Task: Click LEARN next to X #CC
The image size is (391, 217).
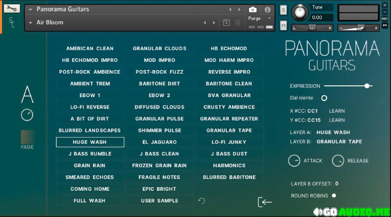Action: pos(337,111)
